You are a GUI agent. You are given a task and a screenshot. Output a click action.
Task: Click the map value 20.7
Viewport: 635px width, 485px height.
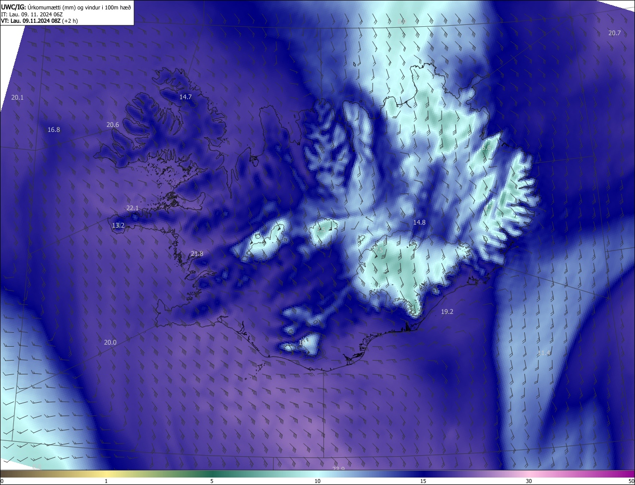tap(614, 33)
